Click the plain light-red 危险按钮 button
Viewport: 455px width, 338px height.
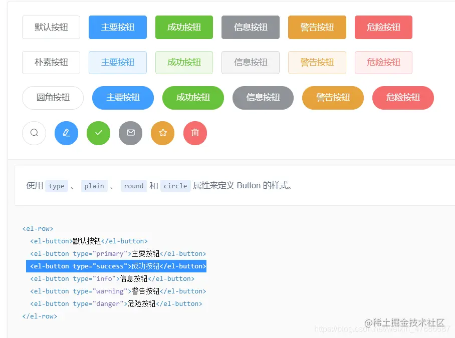pos(383,62)
